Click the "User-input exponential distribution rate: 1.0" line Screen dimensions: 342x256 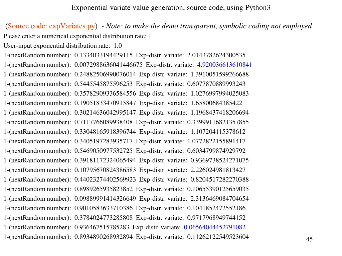[x=62, y=46]
